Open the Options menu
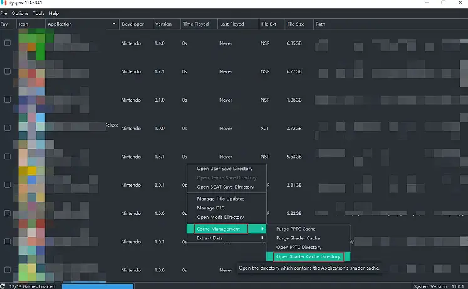Screen dimensions: 468x289 point(19,13)
